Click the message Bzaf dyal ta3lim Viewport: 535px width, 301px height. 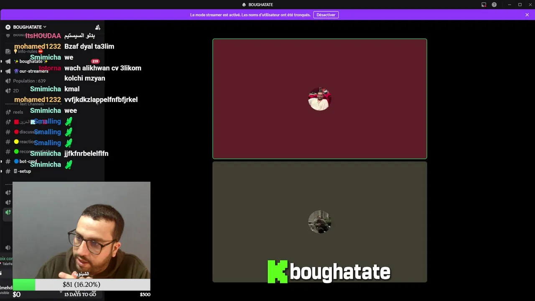tap(89, 46)
